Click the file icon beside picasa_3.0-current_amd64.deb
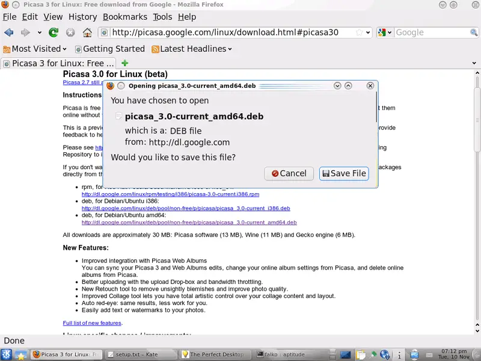This screenshot has height=361, width=481. click(118, 116)
